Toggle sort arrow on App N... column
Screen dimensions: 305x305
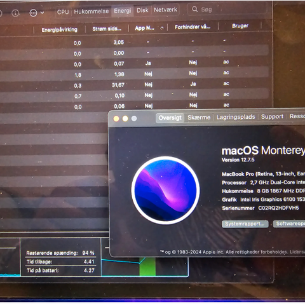point(162,28)
